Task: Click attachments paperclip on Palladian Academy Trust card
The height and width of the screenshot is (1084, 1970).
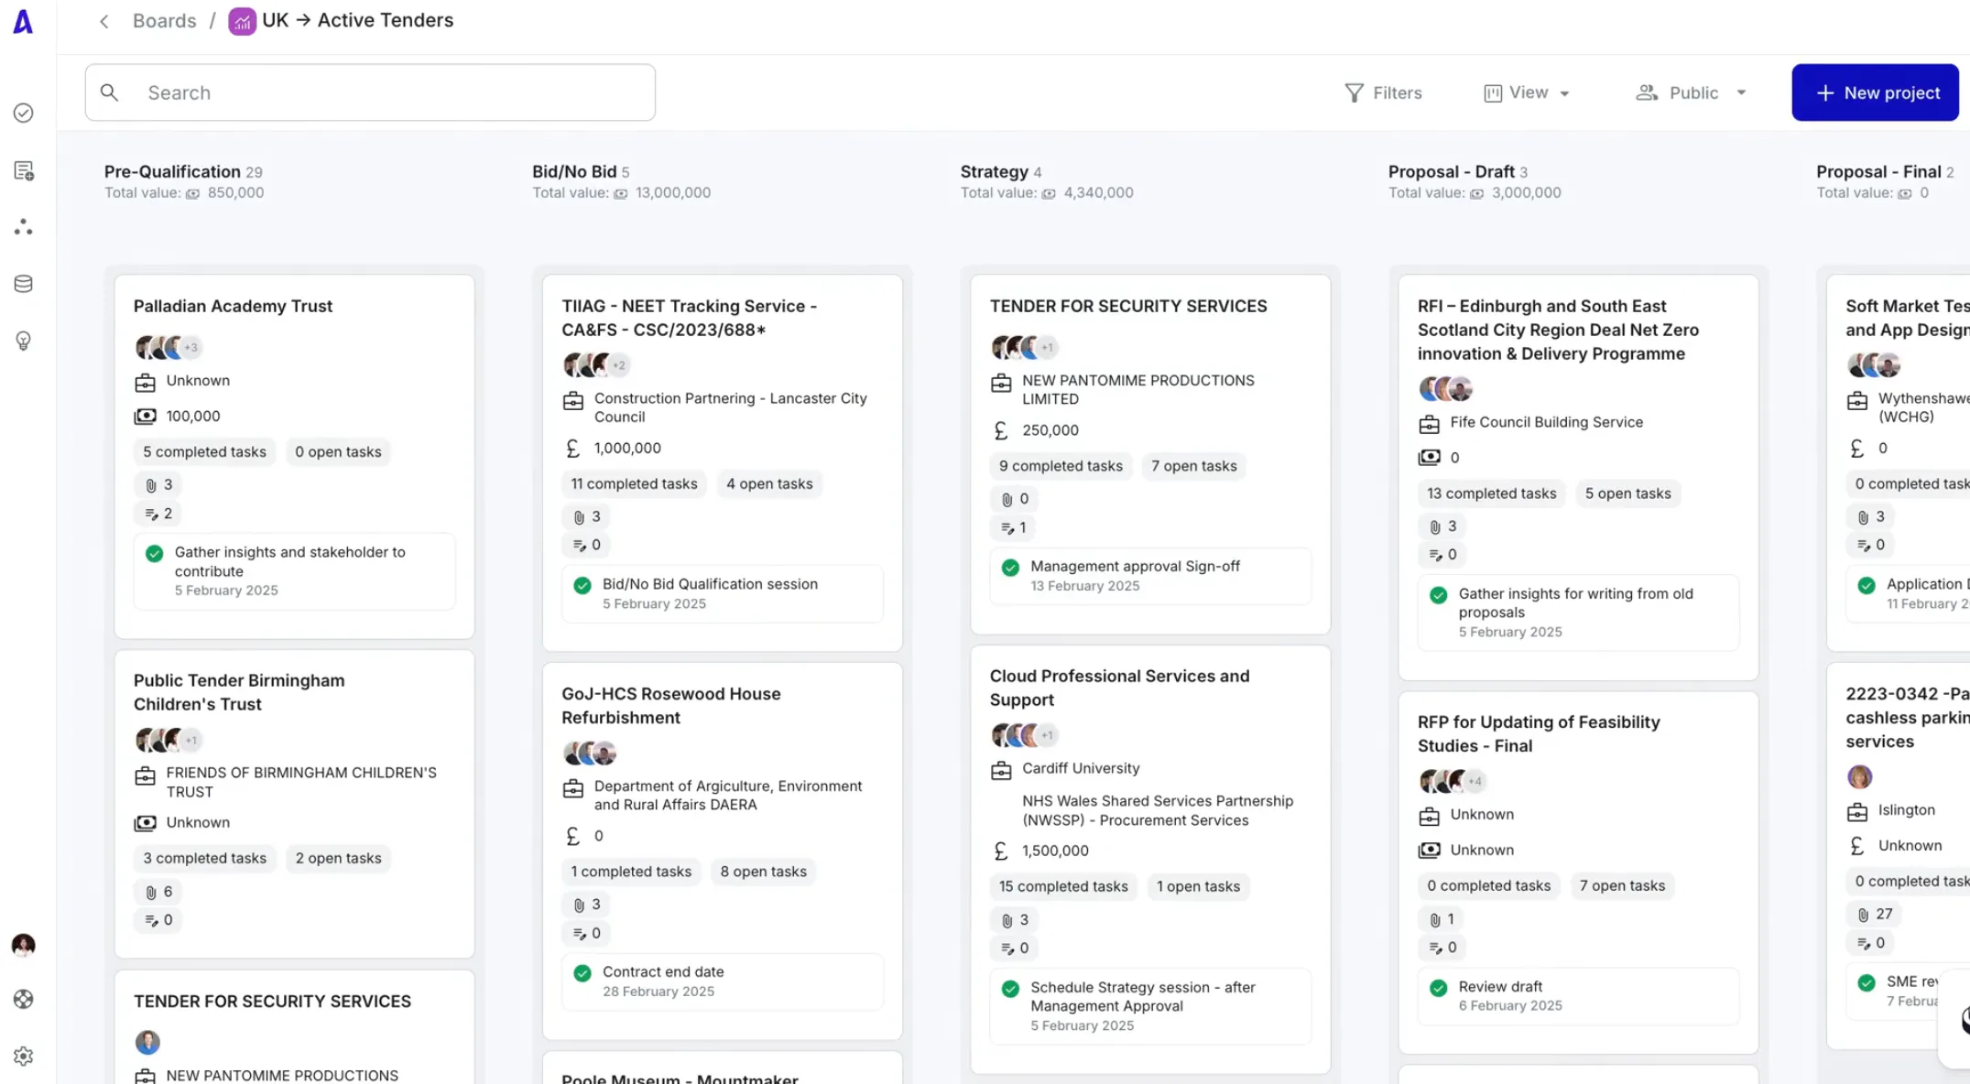Action: pos(151,485)
